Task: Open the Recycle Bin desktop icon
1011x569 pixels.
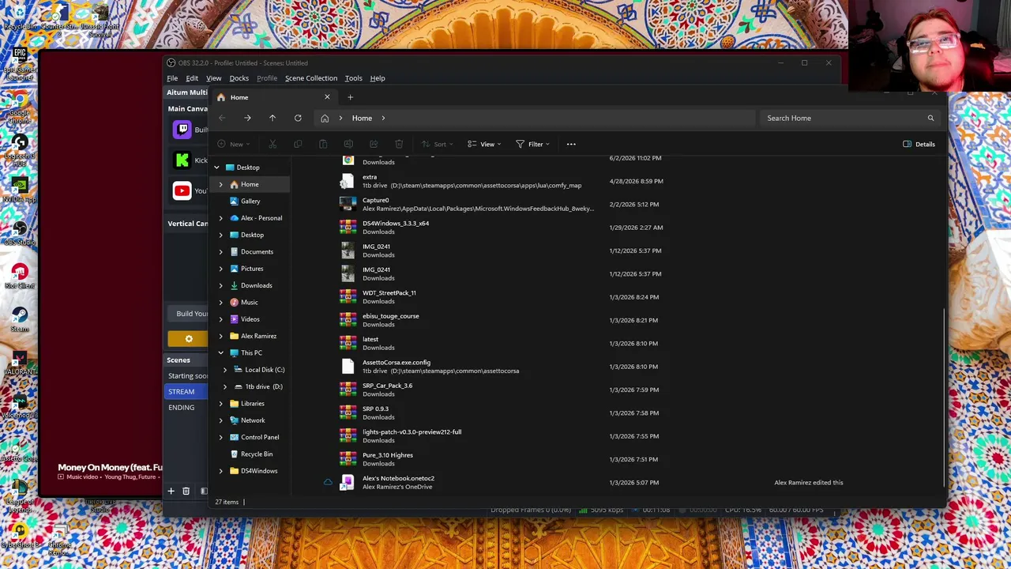Action: [x=20, y=17]
